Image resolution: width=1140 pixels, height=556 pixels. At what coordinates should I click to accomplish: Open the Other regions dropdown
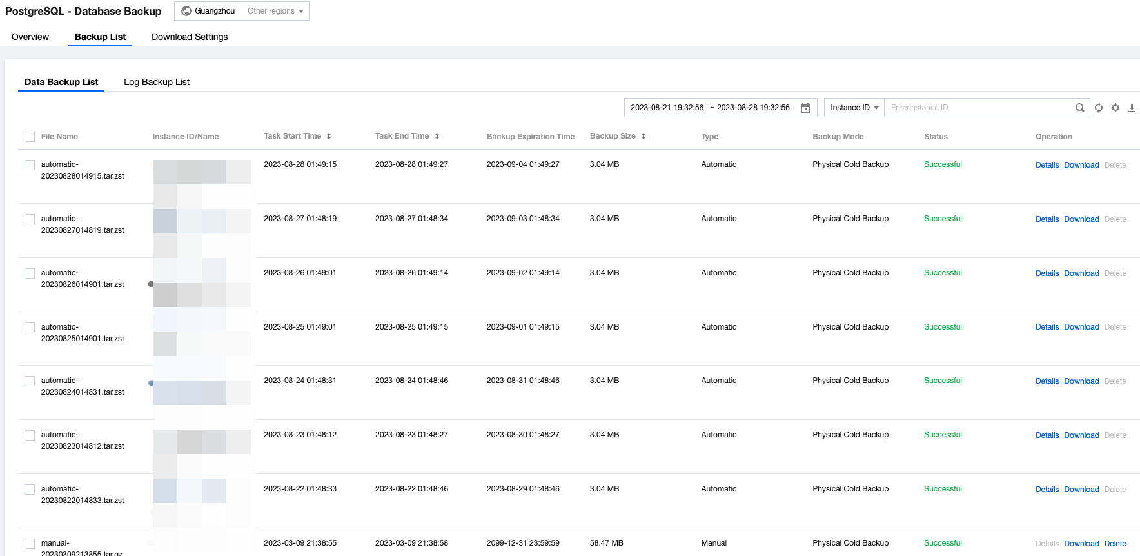275,11
